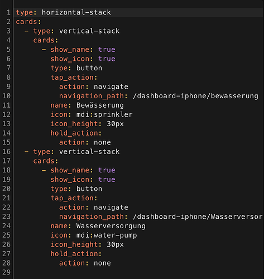
Task: Click the name value Bewässerung
Action: tap(100, 105)
